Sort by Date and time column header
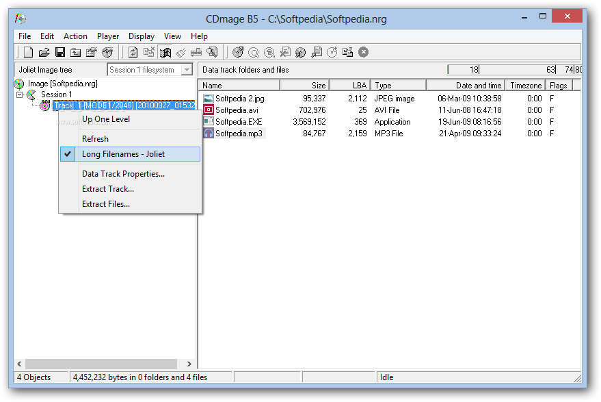This screenshot has height=402, width=601. [466, 85]
